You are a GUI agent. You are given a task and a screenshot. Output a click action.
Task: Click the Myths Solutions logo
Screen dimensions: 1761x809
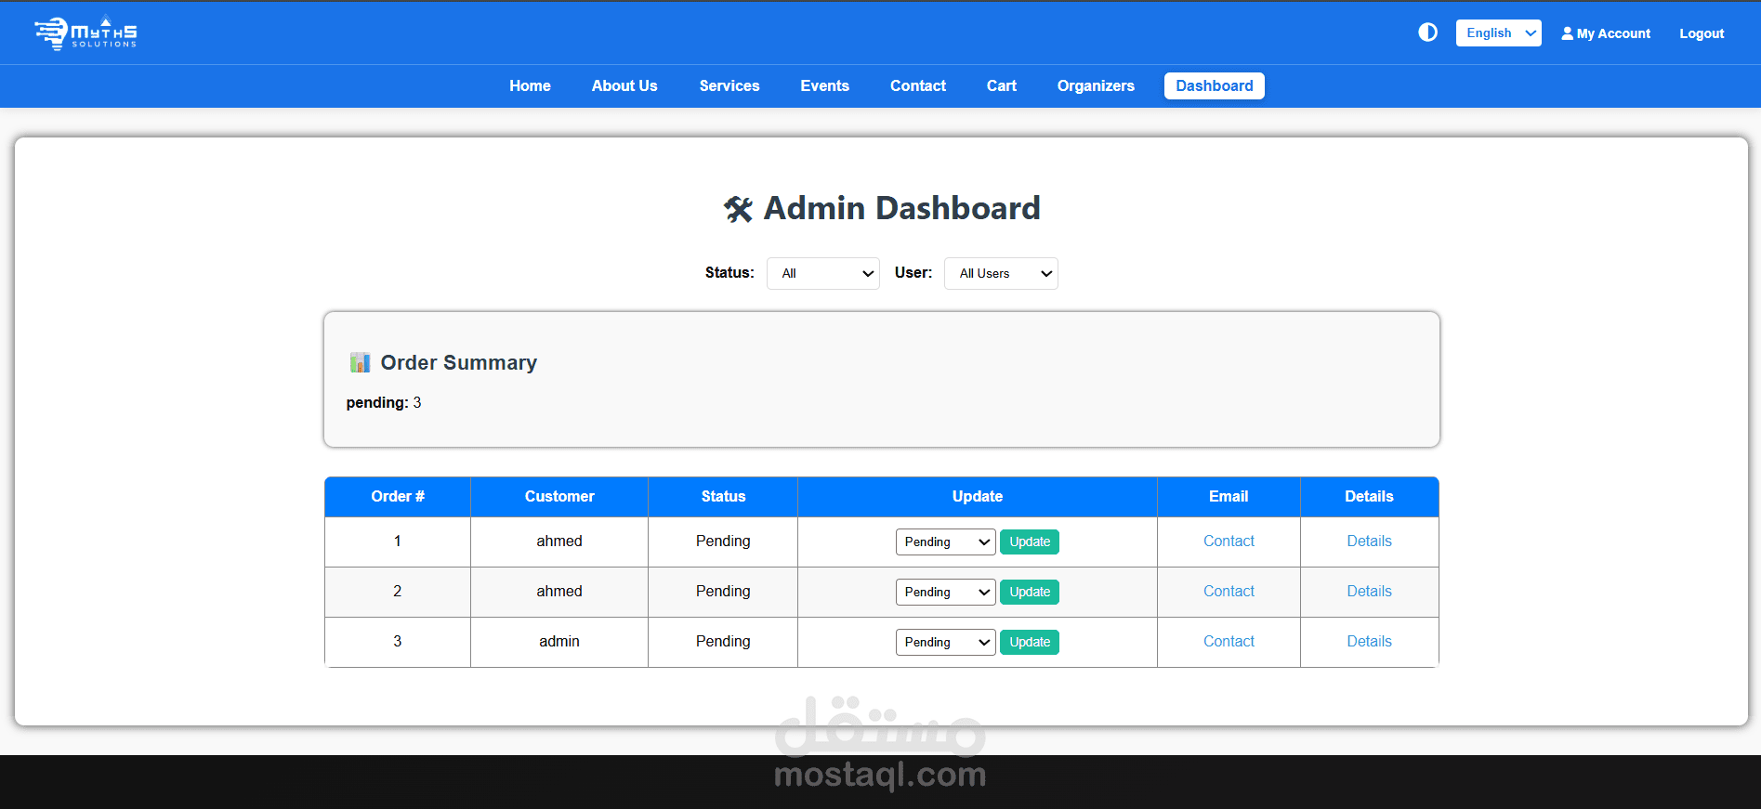coord(85,33)
